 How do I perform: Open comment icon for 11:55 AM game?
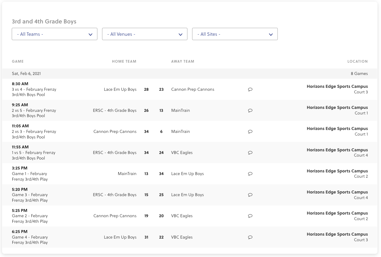tap(250, 153)
